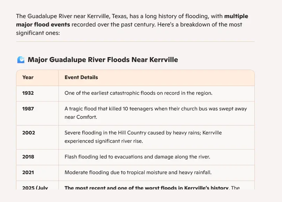Click the partially visible 2025 year cell
This screenshot has height=202, width=282.
(35, 188)
